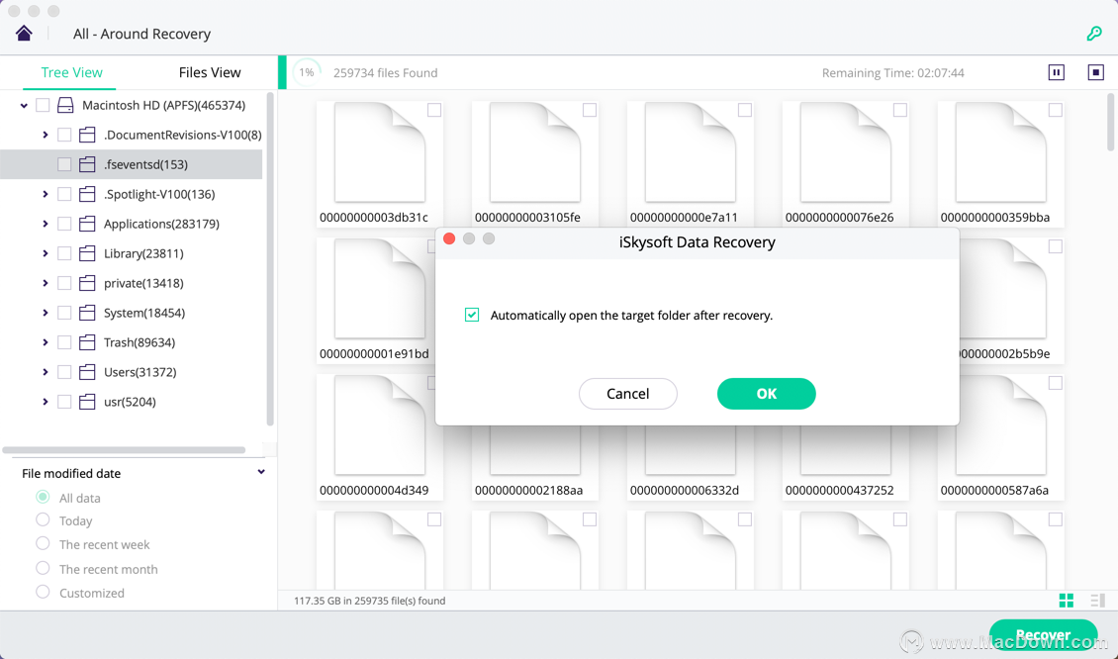1118x659 pixels.
Task: Select the usr(5204) tree row
Action: click(132, 403)
